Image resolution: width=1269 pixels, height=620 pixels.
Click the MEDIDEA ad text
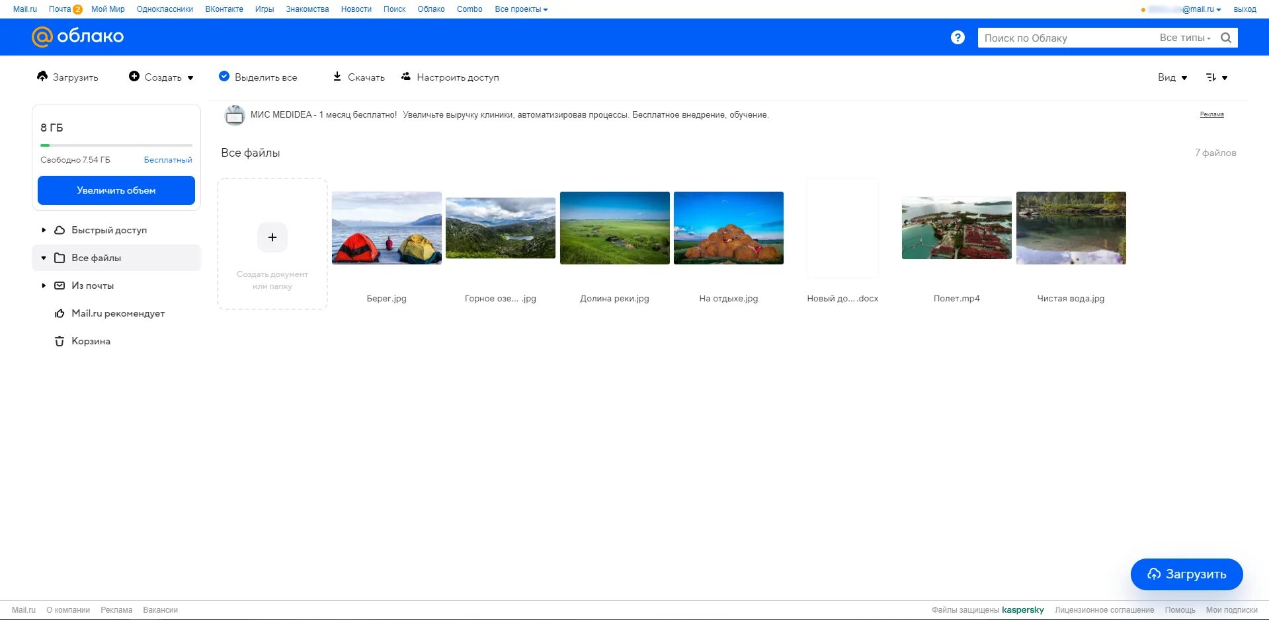click(509, 115)
